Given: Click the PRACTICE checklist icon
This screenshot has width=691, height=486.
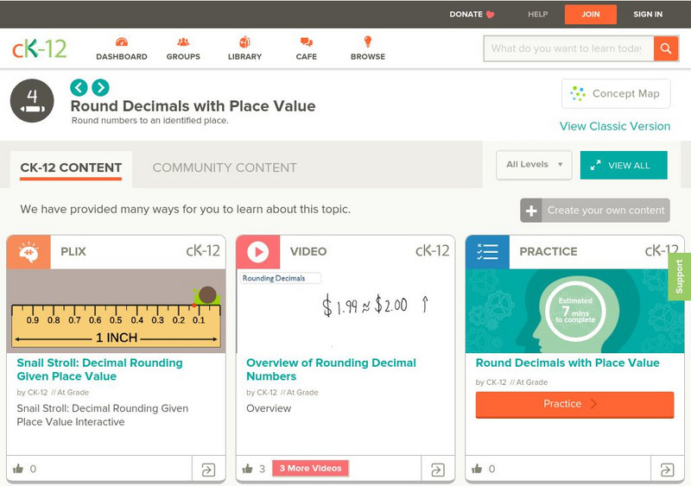Looking at the screenshot, I should 487,252.
